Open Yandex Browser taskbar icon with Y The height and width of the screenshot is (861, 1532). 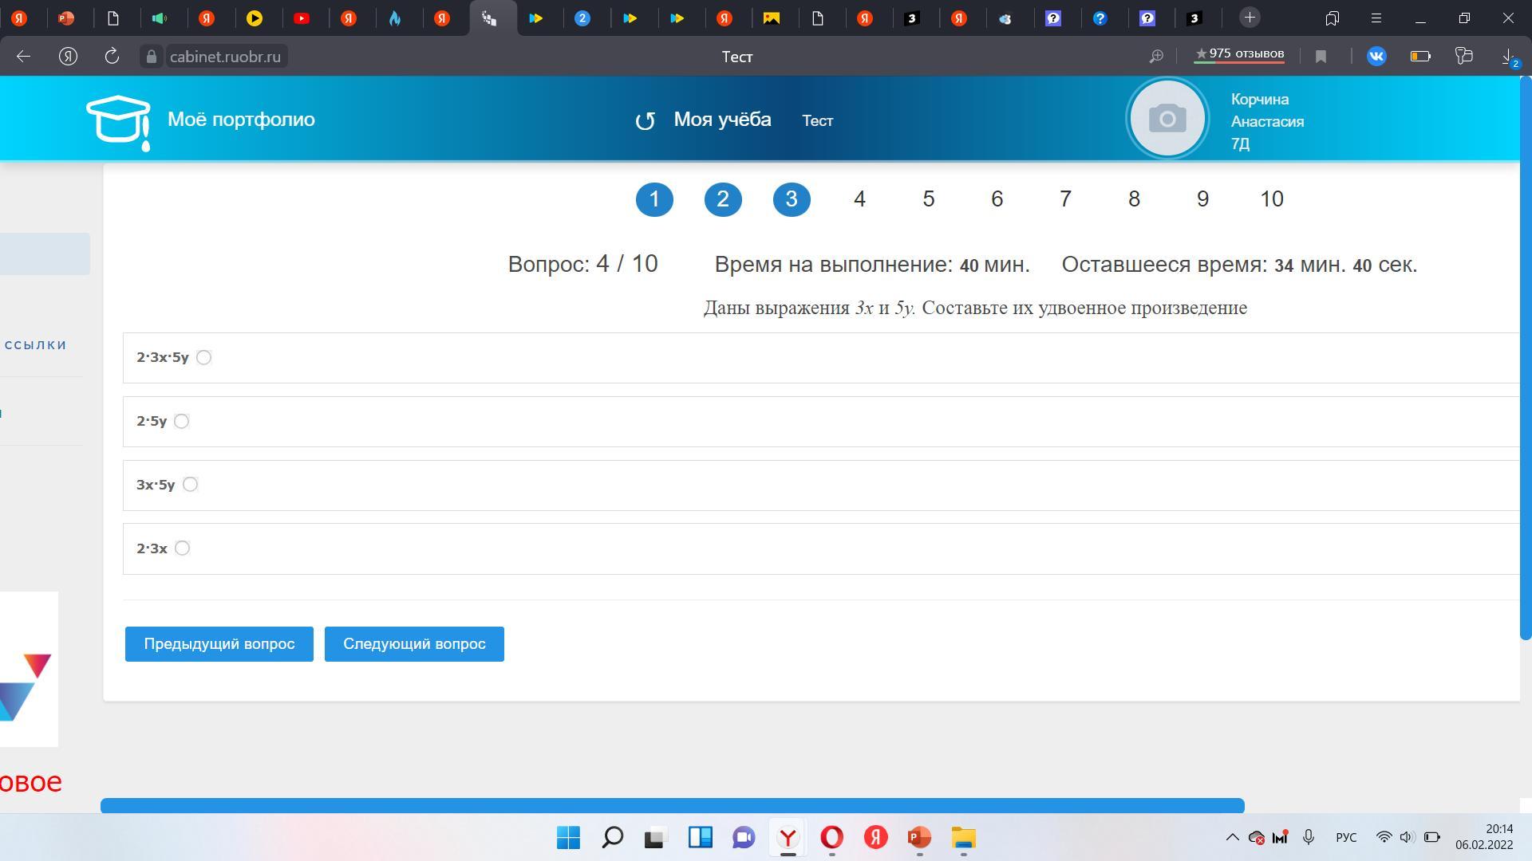click(x=788, y=838)
